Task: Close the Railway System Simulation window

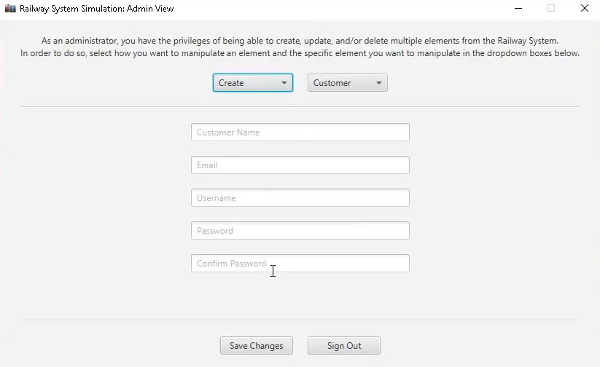Action: click(584, 9)
